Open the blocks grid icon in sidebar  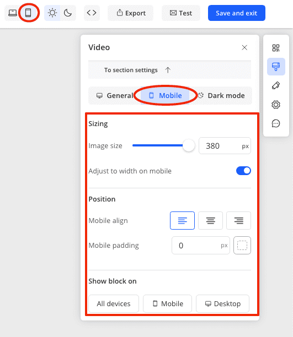click(276, 48)
